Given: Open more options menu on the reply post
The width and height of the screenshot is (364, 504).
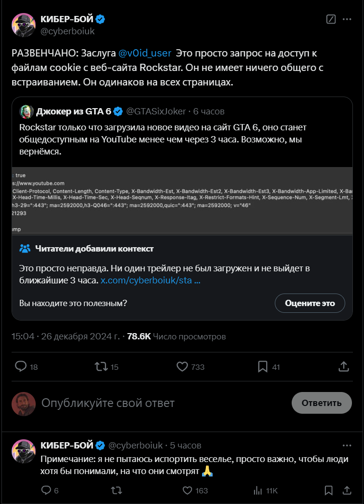Looking at the screenshot, I should pyautogui.click(x=347, y=445).
